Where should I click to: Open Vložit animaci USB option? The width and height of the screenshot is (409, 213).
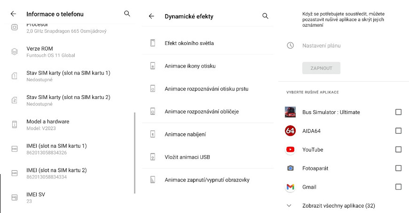pos(208,157)
